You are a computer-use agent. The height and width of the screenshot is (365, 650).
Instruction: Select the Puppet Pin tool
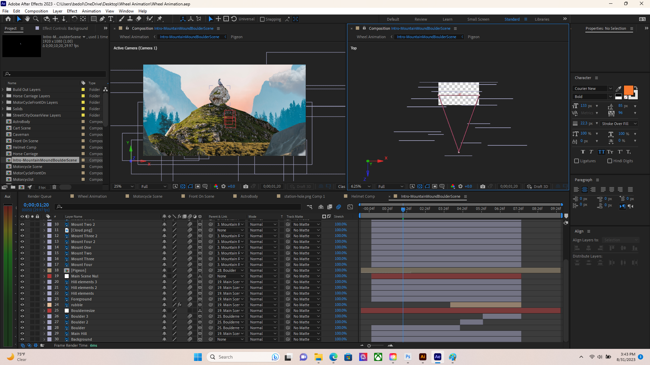pos(160,19)
